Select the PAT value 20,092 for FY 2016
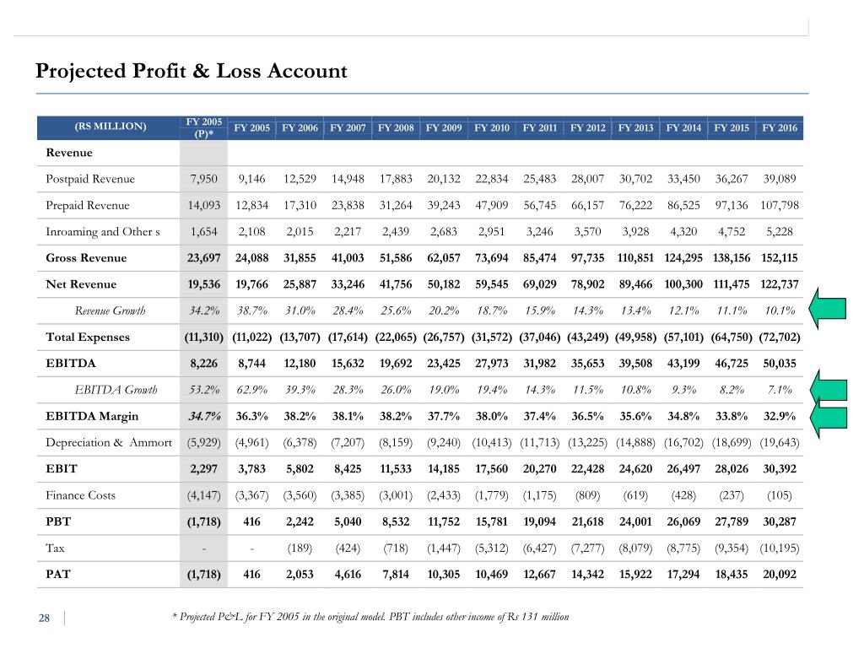864x648 pixels. (x=779, y=574)
